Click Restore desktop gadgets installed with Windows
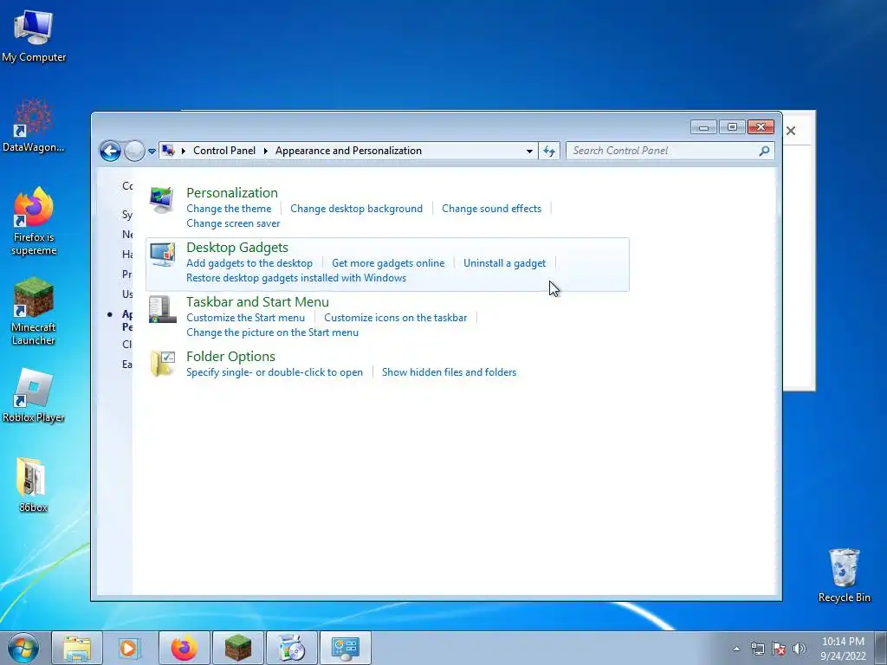The height and width of the screenshot is (665, 887). [x=296, y=278]
